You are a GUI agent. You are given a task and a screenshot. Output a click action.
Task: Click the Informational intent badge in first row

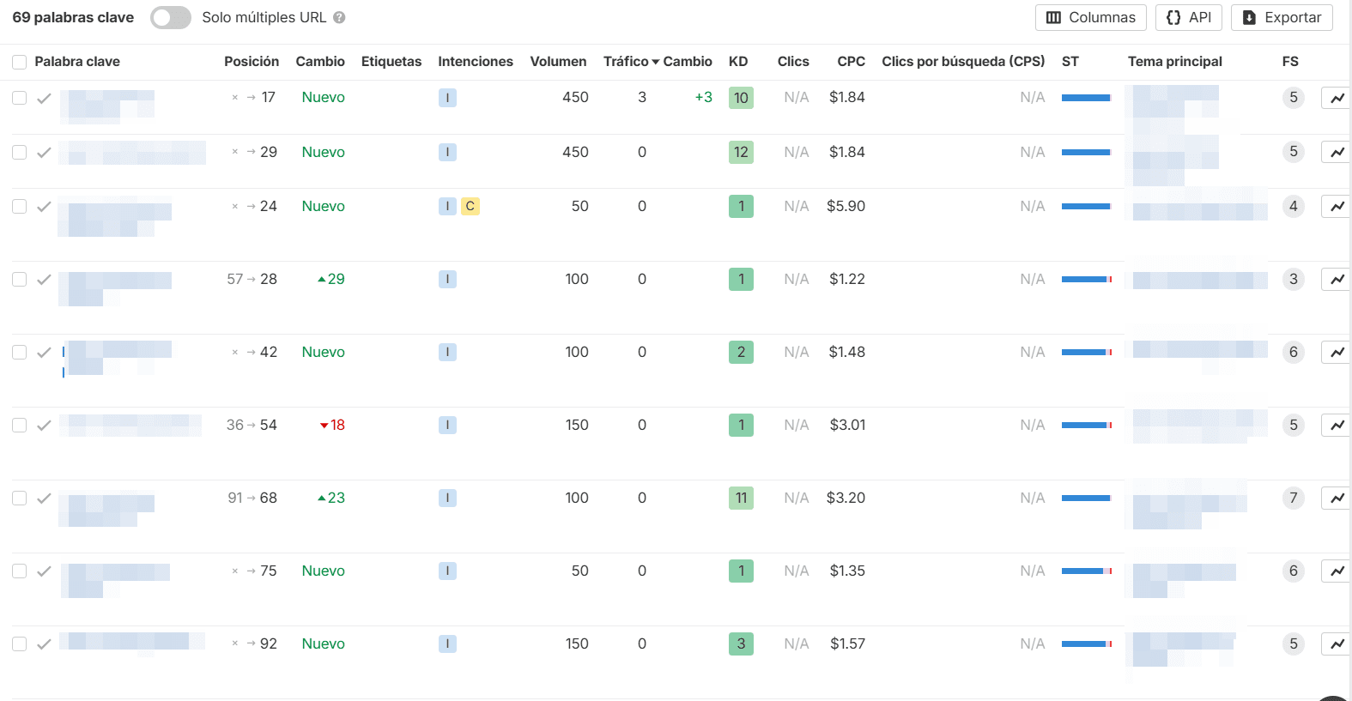447,98
